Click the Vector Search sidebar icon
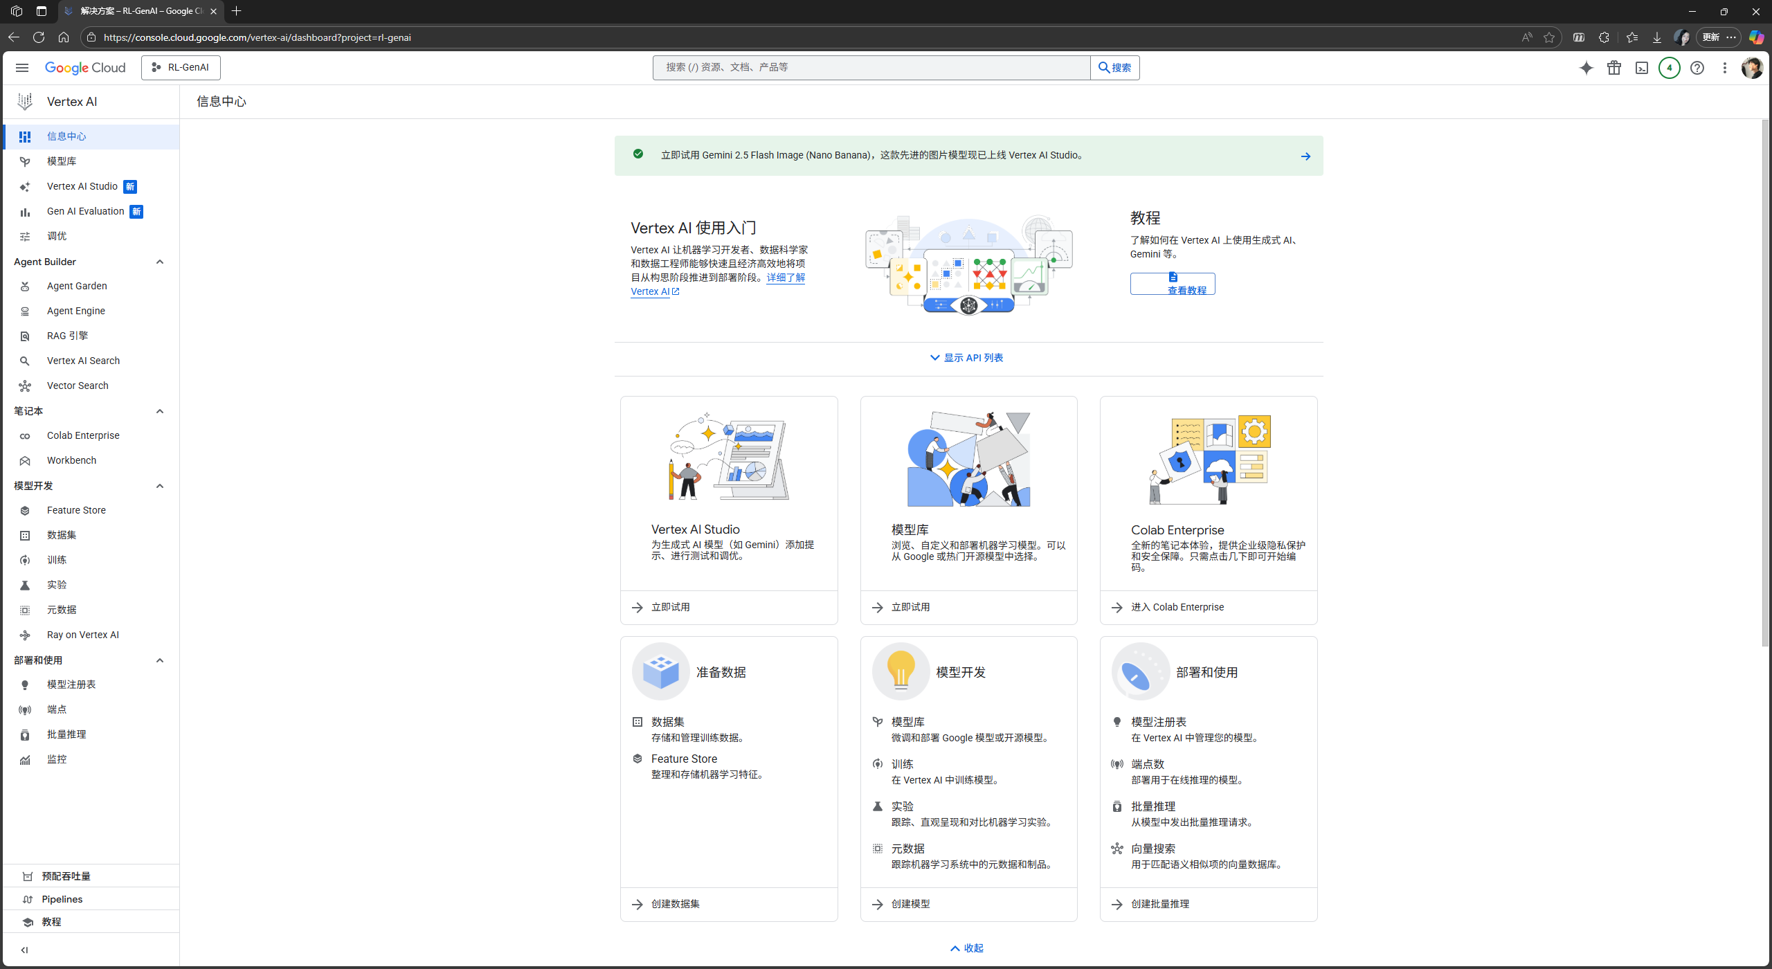The image size is (1772, 969). (25, 386)
